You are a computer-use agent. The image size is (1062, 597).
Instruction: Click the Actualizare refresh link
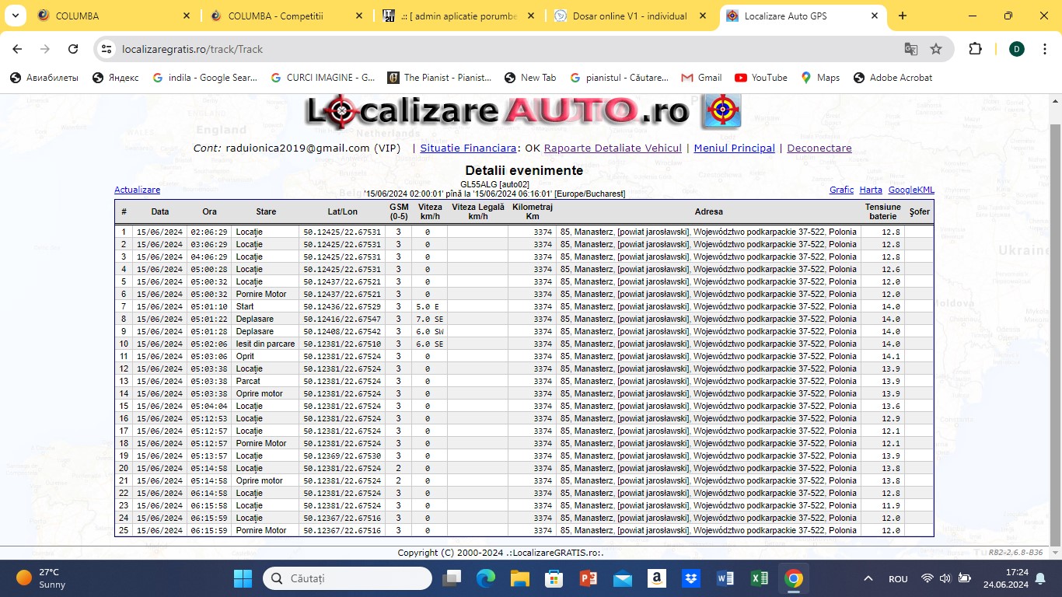click(137, 190)
